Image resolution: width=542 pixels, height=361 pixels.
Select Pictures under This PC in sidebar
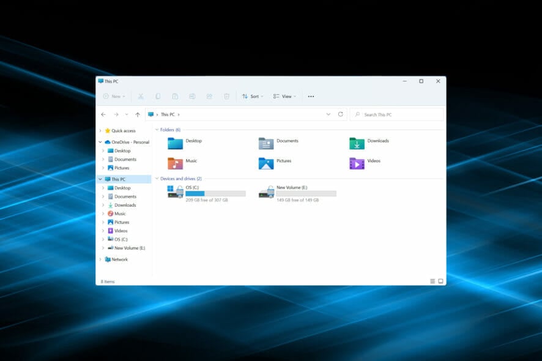[x=122, y=222]
